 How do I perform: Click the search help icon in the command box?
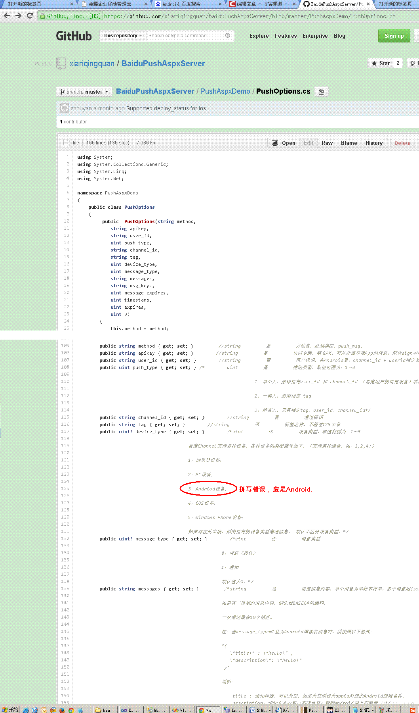tap(228, 35)
